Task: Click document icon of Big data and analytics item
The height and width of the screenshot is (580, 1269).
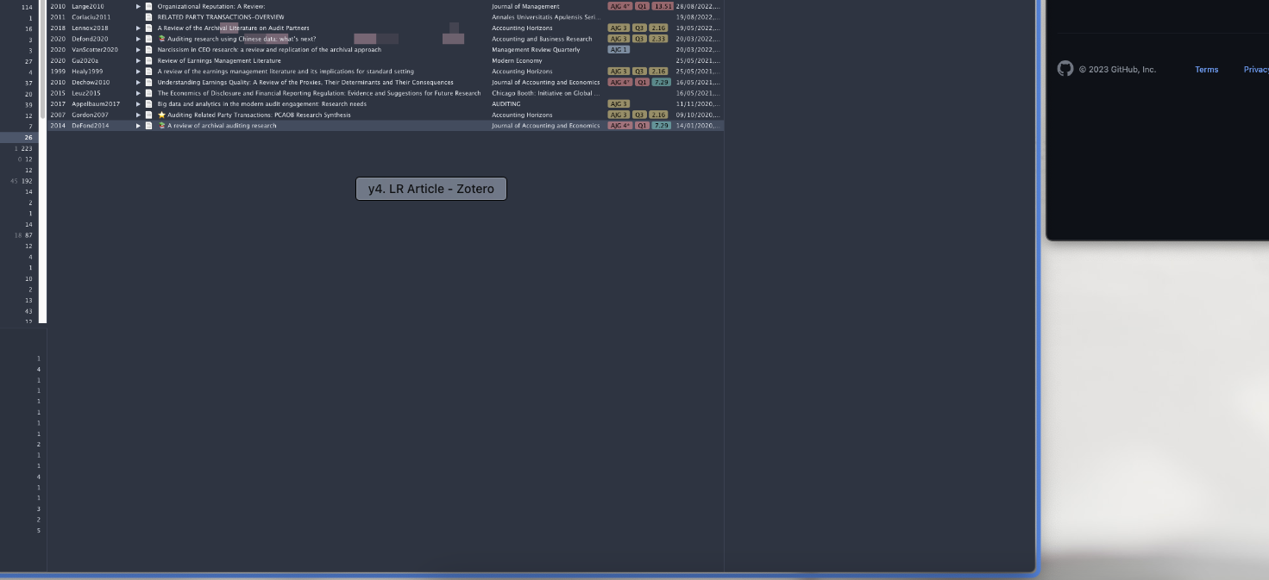Action: click(x=148, y=103)
